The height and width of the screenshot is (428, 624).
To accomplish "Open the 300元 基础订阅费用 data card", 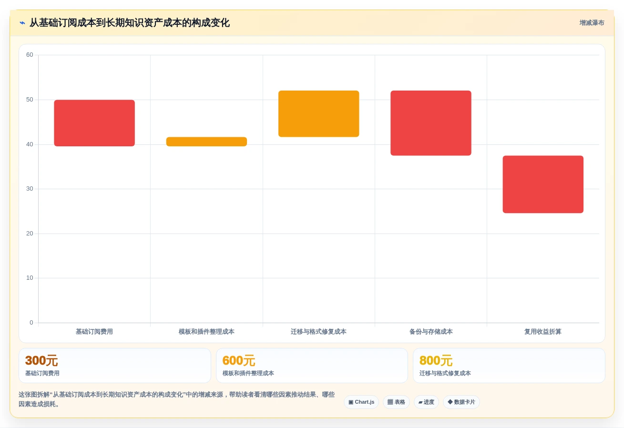I will click(114, 366).
